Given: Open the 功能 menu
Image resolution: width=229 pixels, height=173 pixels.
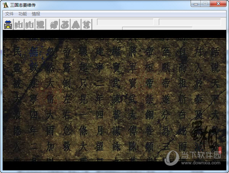Looking at the screenshot, I should 23,14.
